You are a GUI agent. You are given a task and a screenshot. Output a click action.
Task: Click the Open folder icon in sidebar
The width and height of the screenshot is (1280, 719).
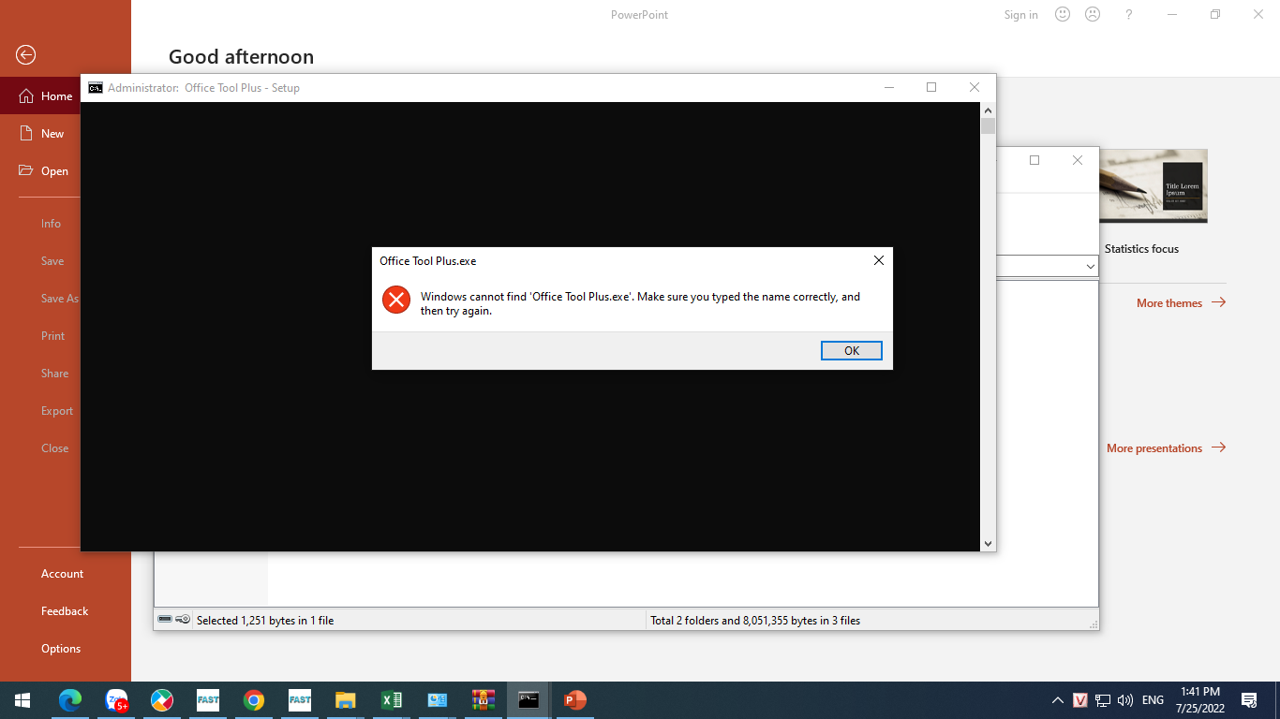tap(26, 170)
